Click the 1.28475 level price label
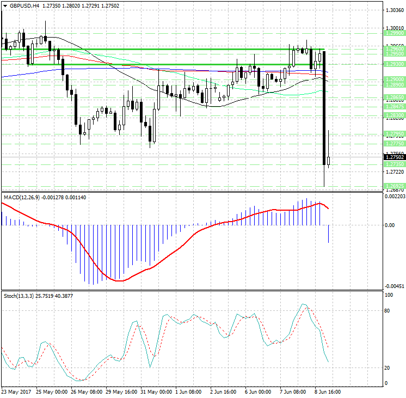This screenshot has width=406, height=398. pyautogui.click(x=395, y=107)
